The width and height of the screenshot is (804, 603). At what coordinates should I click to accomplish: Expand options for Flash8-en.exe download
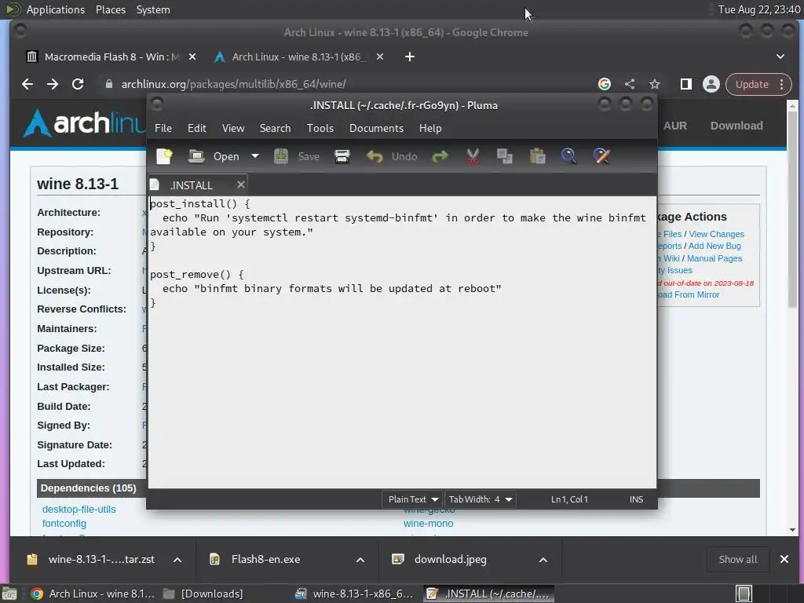tap(360, 560)
